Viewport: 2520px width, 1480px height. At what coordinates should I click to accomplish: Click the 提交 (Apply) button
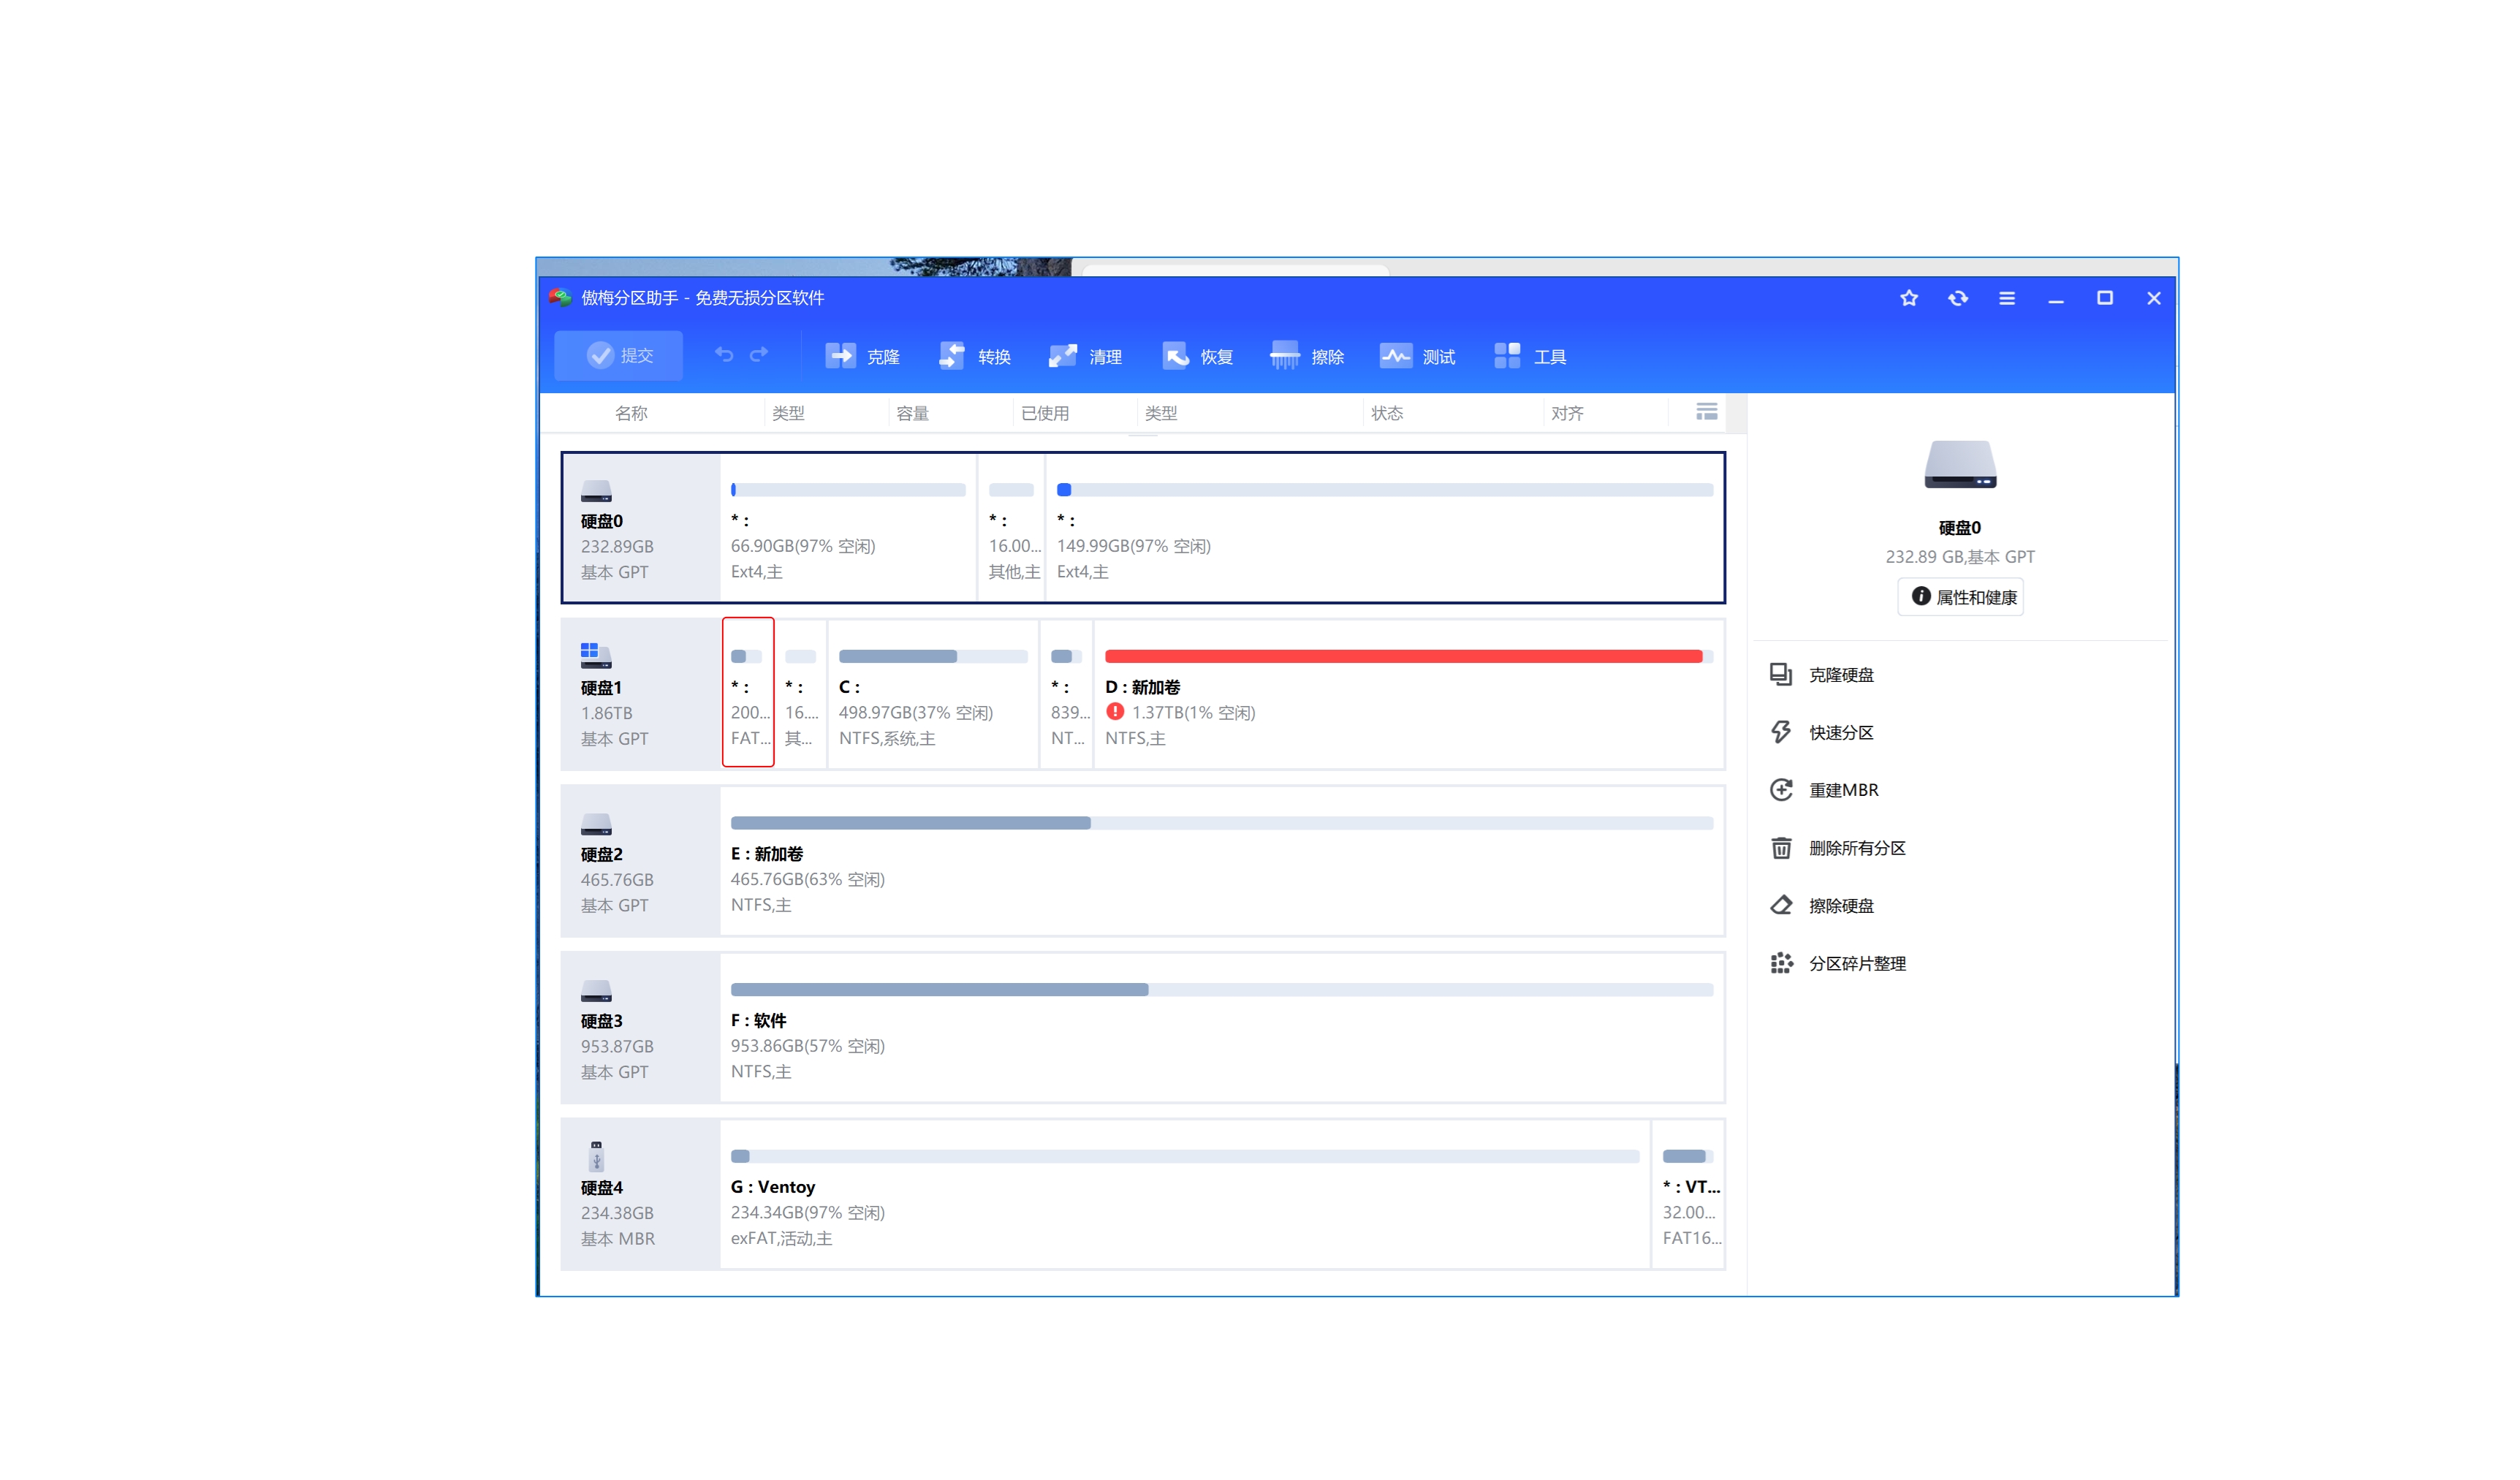click(x=618, y=356)
